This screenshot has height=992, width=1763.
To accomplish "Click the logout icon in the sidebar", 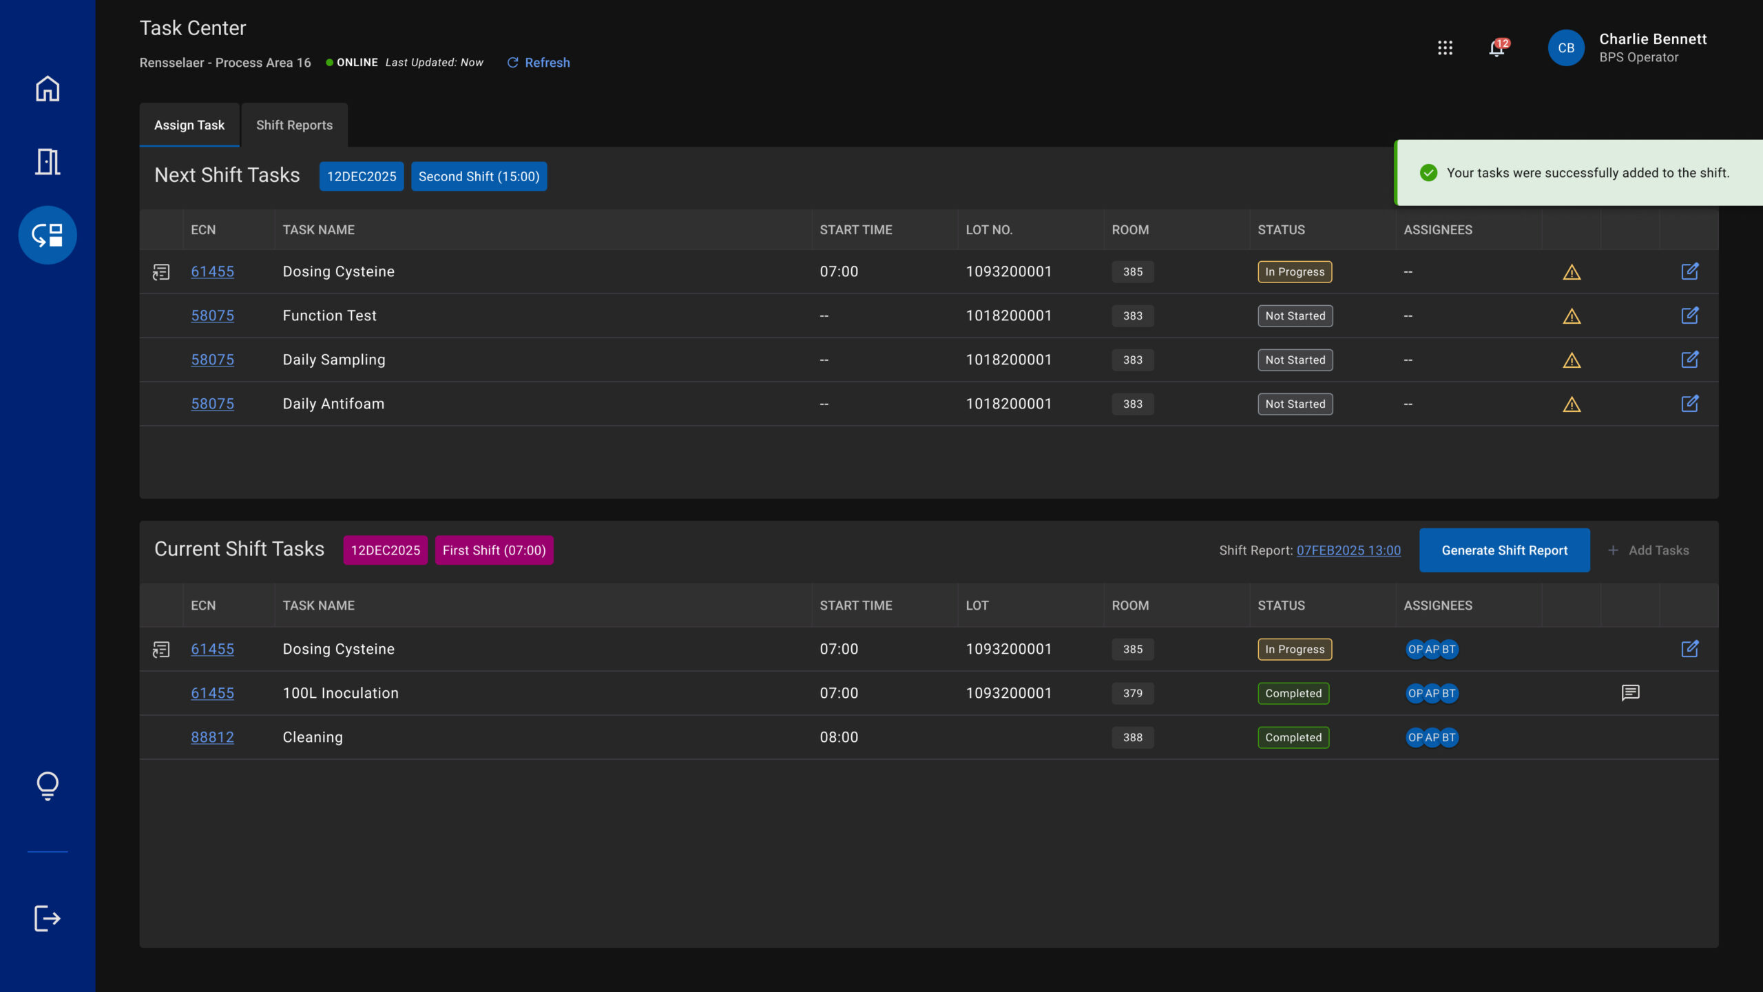I will tap(48, 918).
